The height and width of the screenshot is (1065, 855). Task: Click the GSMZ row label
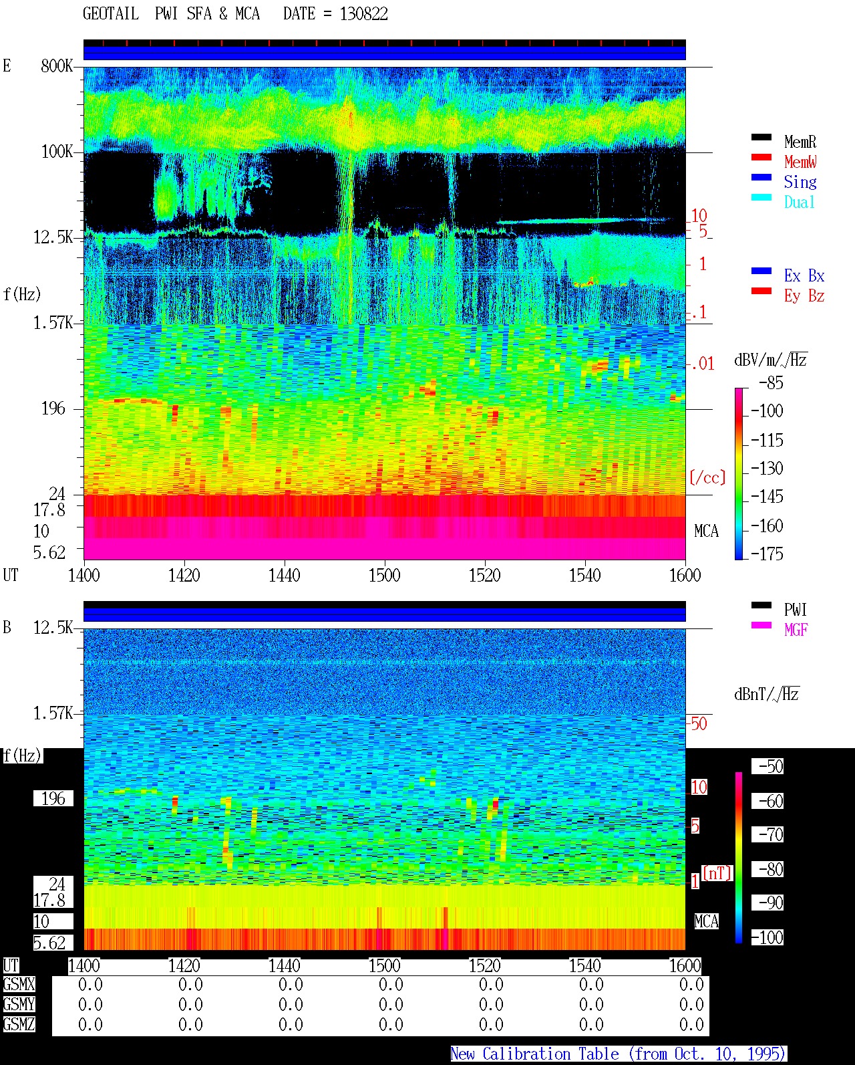coord(19,1025)
